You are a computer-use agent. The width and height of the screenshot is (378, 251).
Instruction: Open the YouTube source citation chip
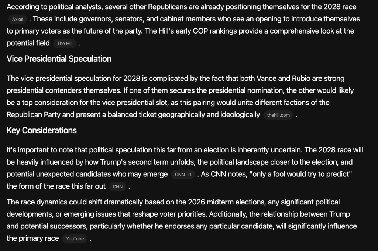pos(75,239)
